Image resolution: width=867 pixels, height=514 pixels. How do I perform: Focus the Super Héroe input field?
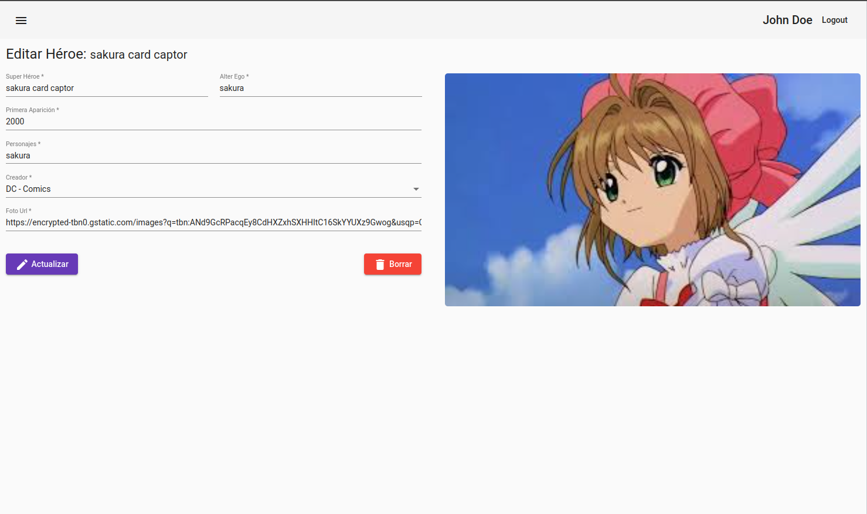point(107,88)
